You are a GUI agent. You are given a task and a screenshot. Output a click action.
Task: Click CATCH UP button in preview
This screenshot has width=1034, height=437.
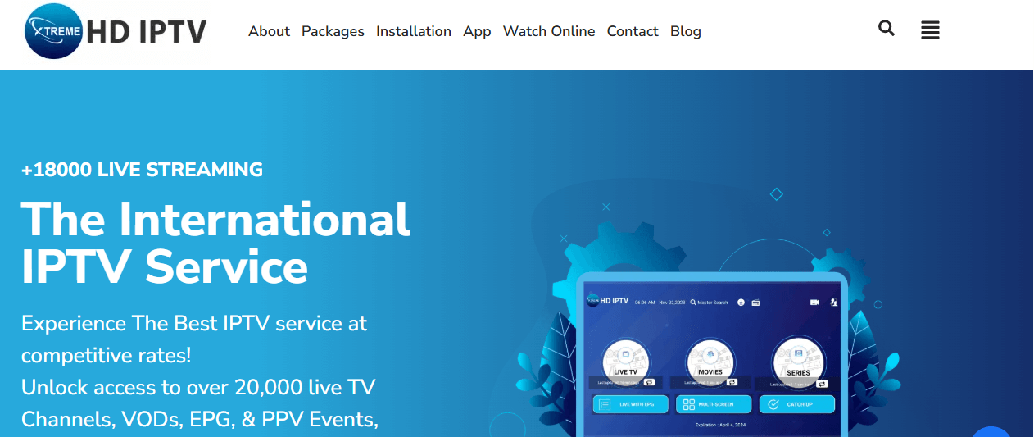point(797,404)
